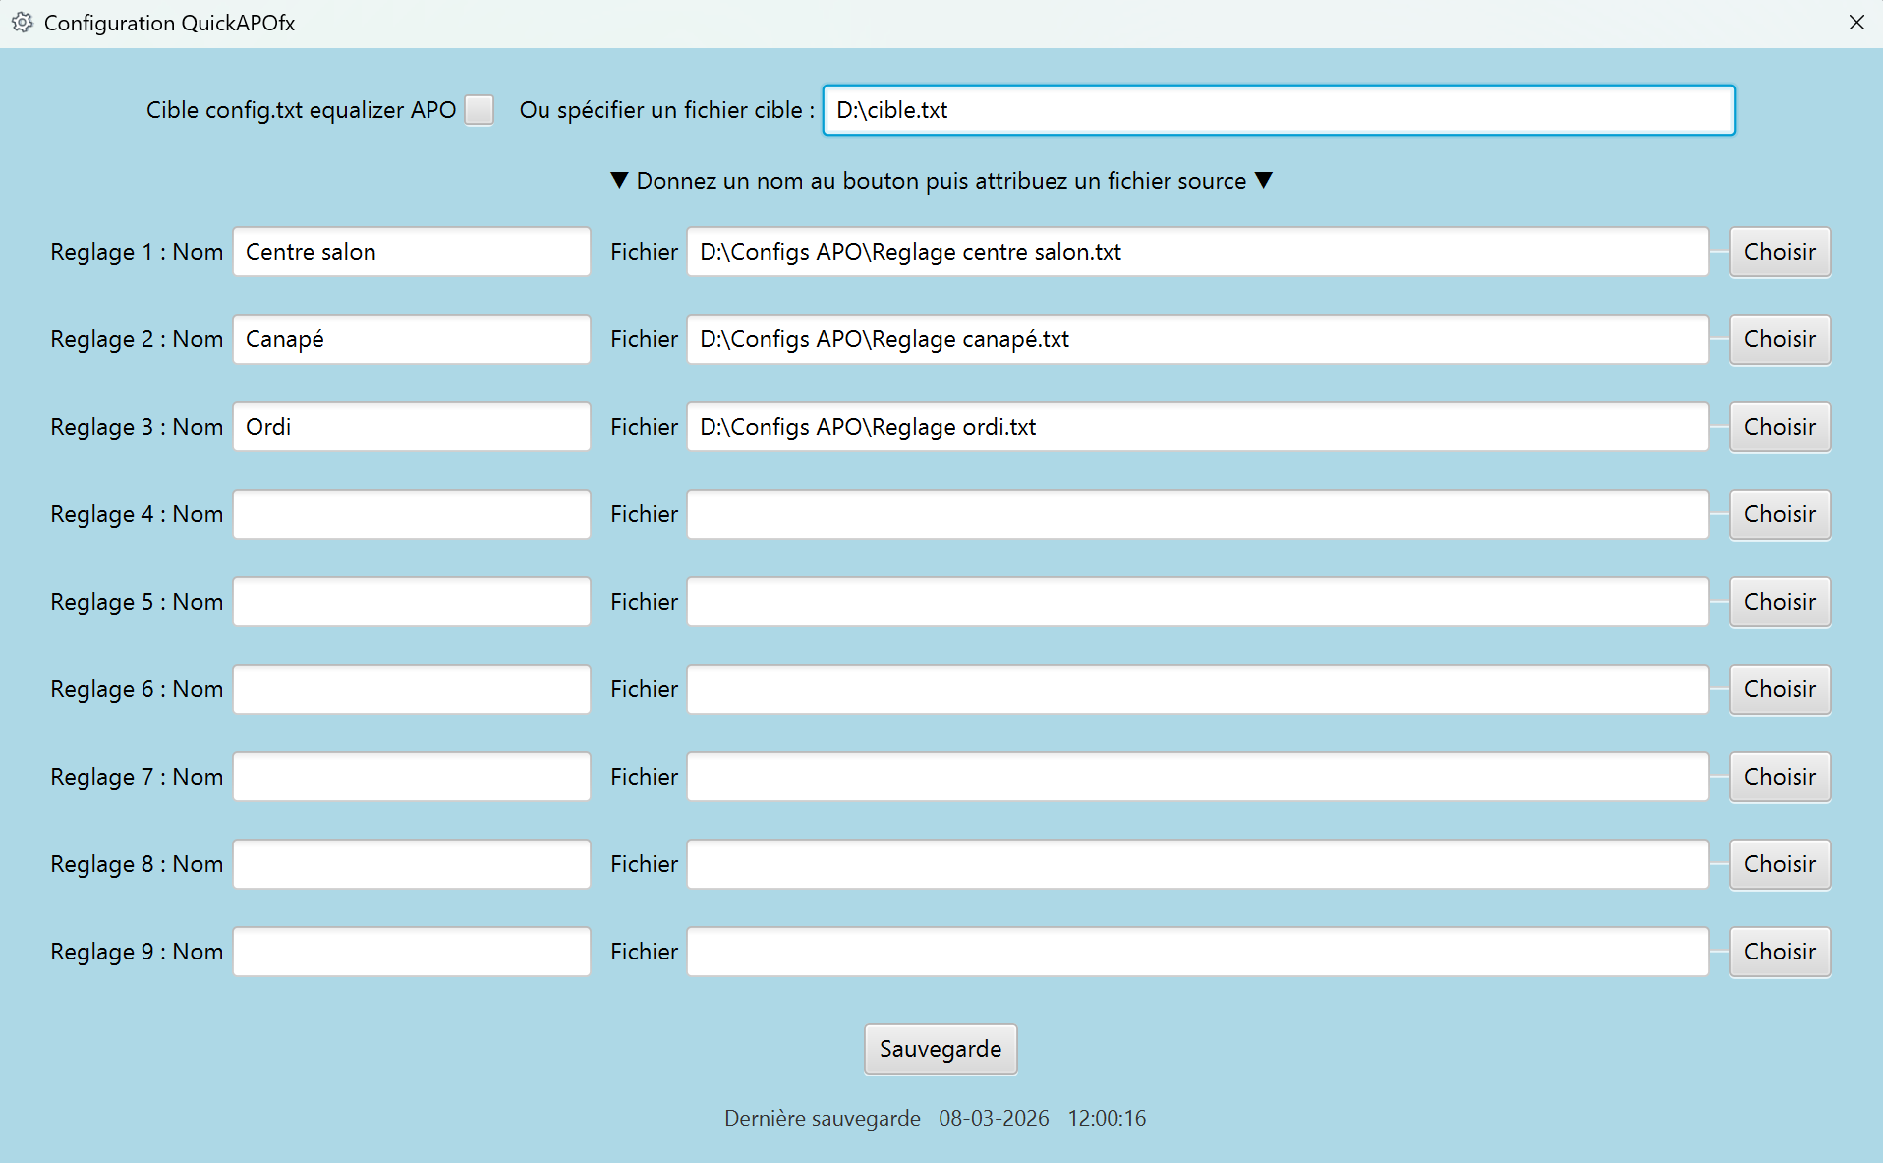Click the Reglage 1 name field "Centre salon"
1883x1163 pixels.
point(411,252)
